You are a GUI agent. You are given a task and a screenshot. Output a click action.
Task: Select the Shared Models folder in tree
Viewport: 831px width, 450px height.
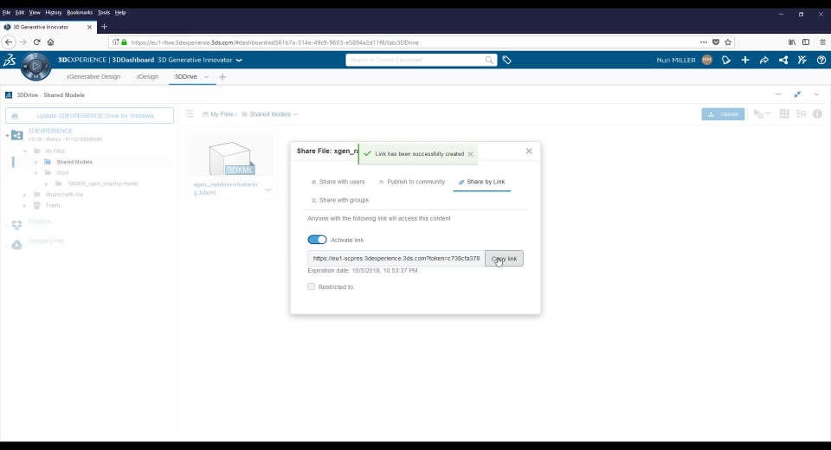pos(74,162)
